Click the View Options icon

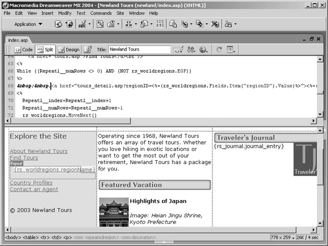pyautogui.click(x=231, y=50)
